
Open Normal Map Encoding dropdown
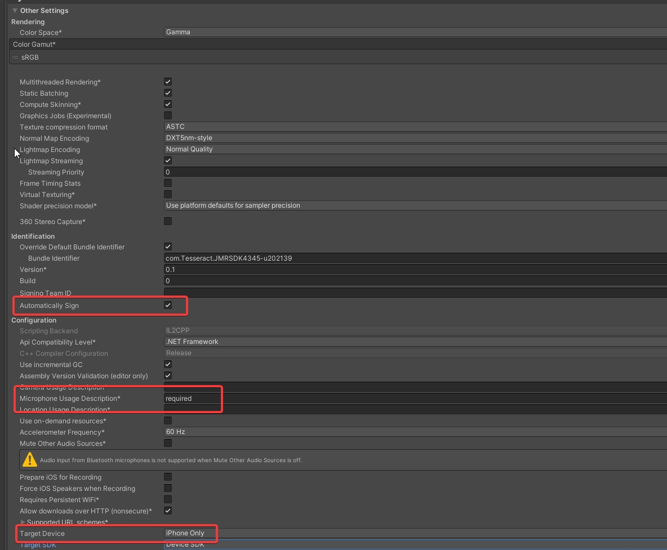415,138
